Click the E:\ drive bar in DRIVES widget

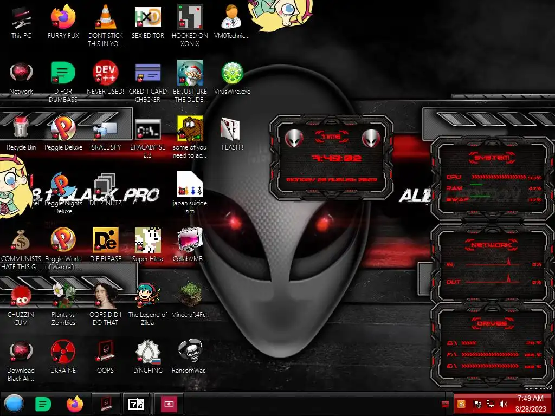tap(494, 366)
